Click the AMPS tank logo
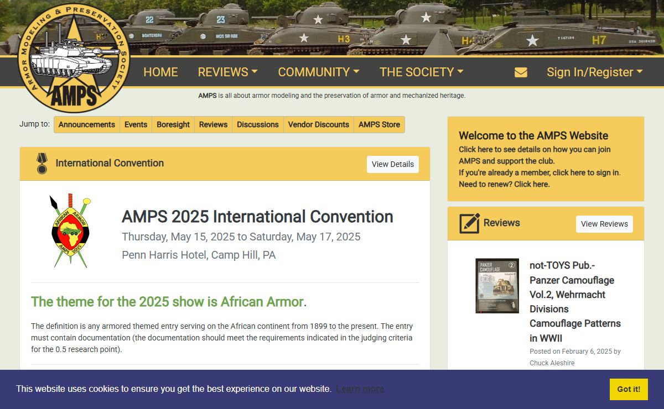664x409 pixels. coord(74,59)
